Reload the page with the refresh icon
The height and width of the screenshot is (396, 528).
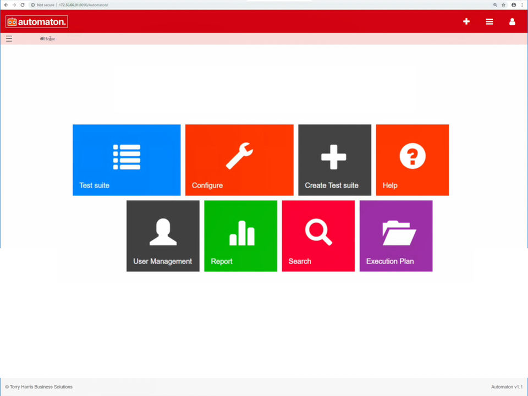[23, 5]
